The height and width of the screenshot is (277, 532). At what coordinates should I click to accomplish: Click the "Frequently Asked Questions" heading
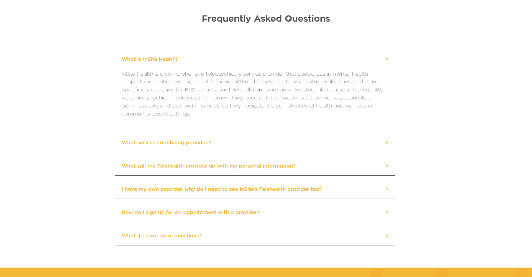coord(266,19)
